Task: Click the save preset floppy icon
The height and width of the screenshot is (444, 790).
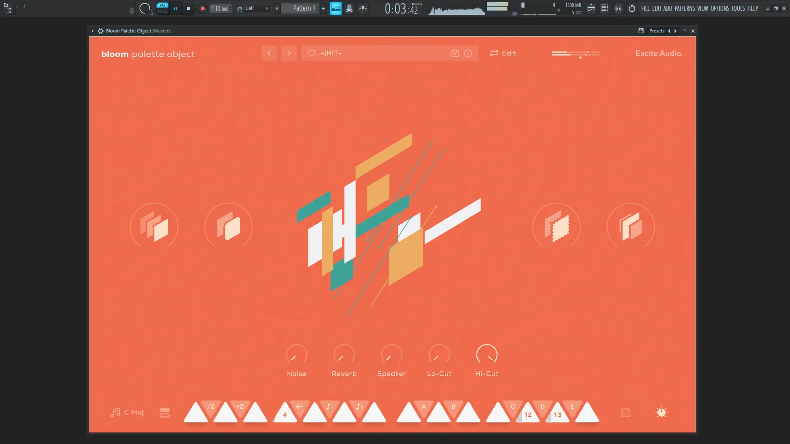Action: click(x=455, y=53)
